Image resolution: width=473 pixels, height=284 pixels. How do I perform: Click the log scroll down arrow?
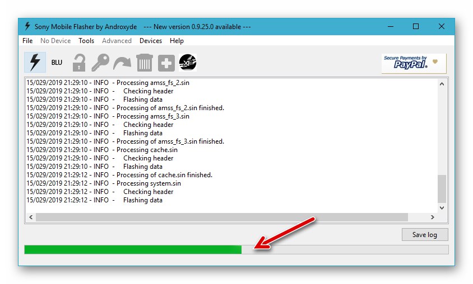point(442,208)
